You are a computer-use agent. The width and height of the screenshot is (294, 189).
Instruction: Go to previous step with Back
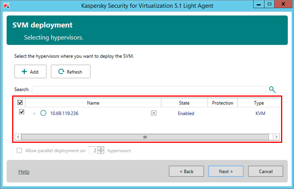[186, 171]
